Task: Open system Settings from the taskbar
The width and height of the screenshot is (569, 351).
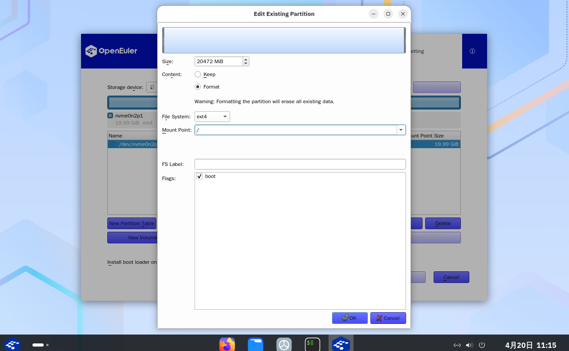Action: [284, 345]
